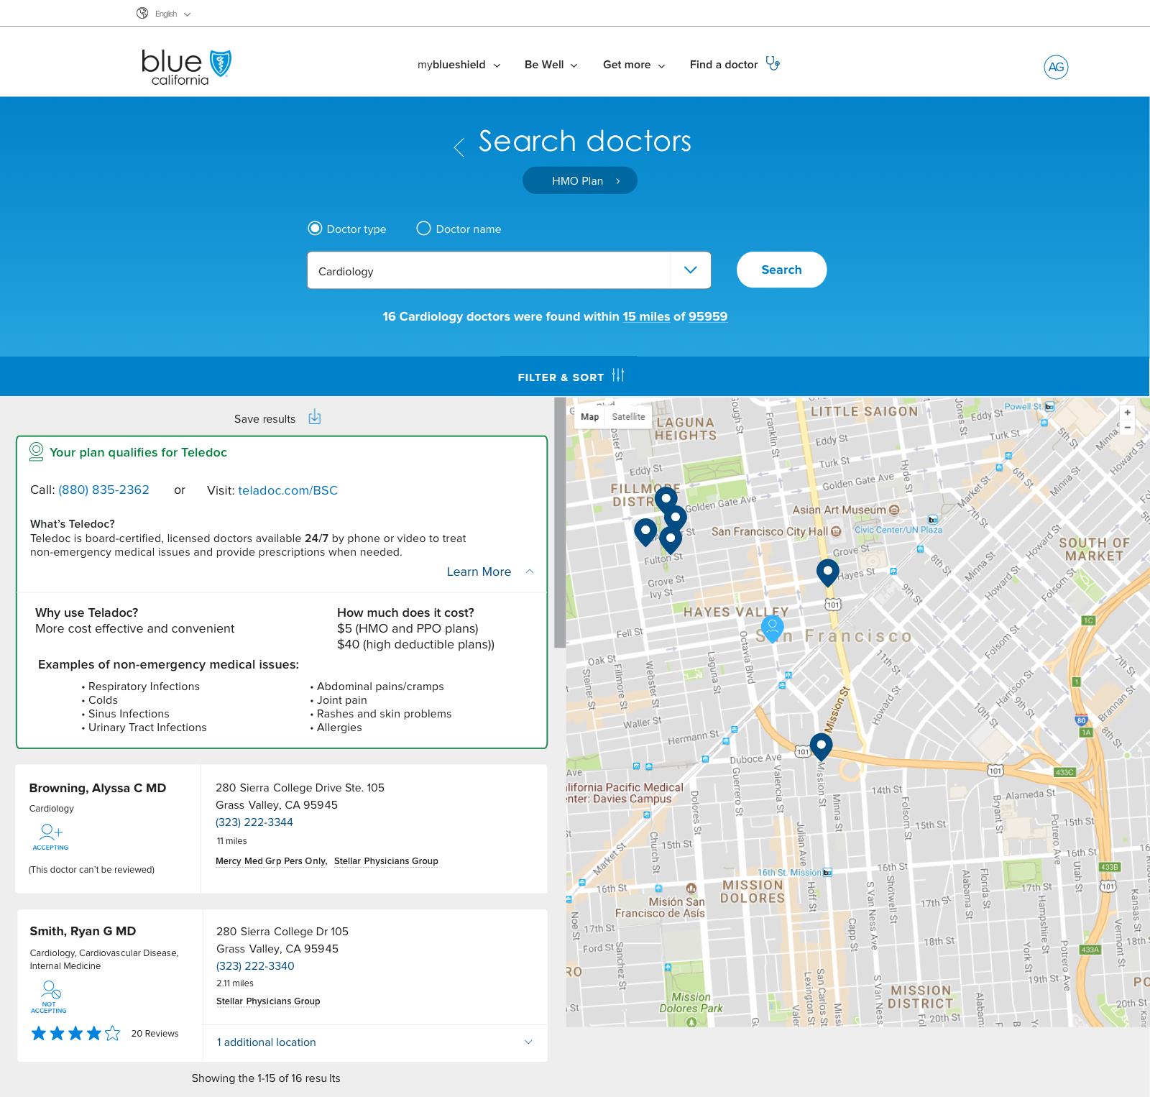Click the light blue user location pin

772,629
